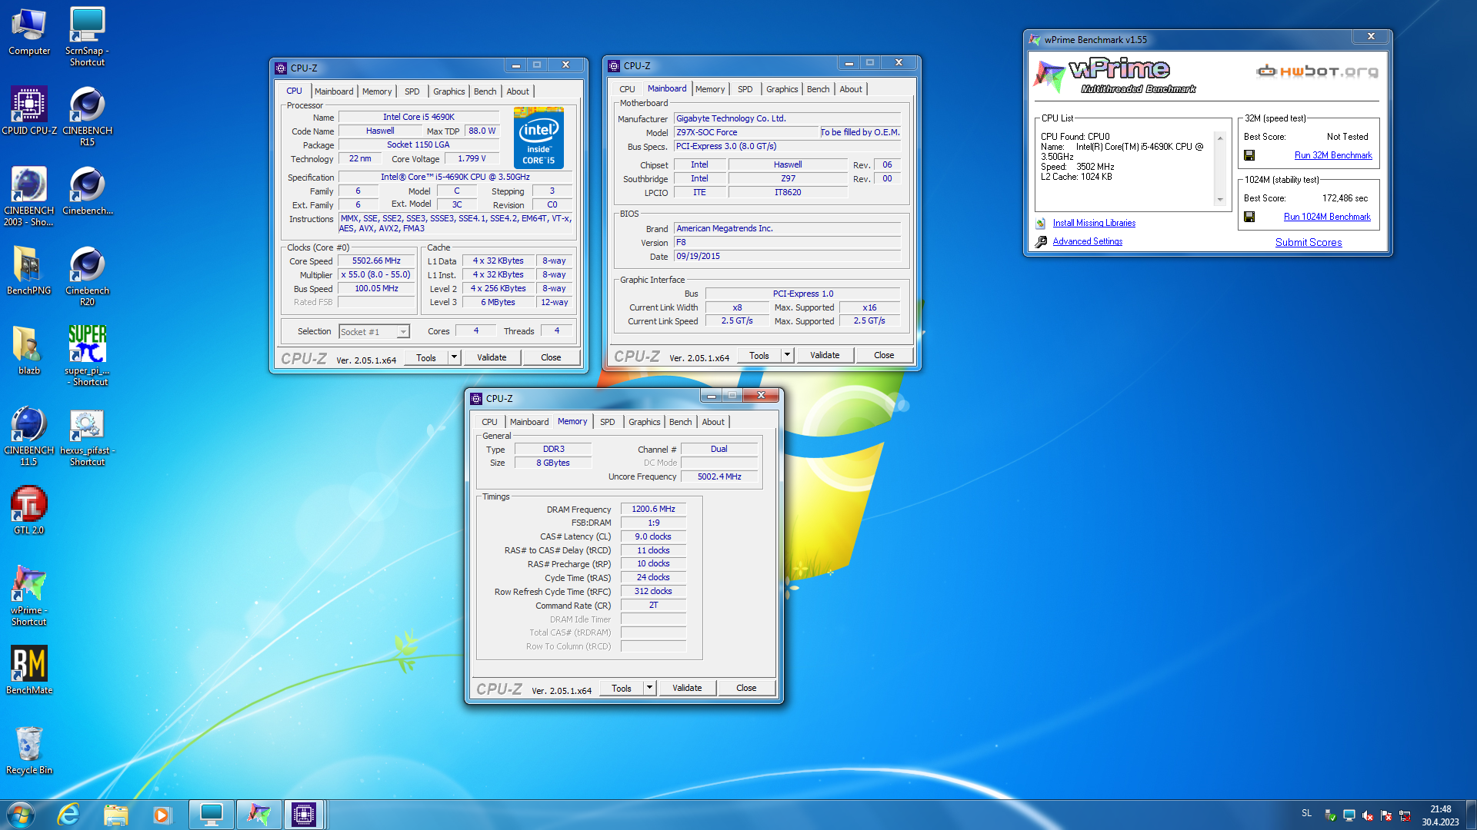
Task: Launch the super_pi shortcut icon
Action: tap(87, 357)
